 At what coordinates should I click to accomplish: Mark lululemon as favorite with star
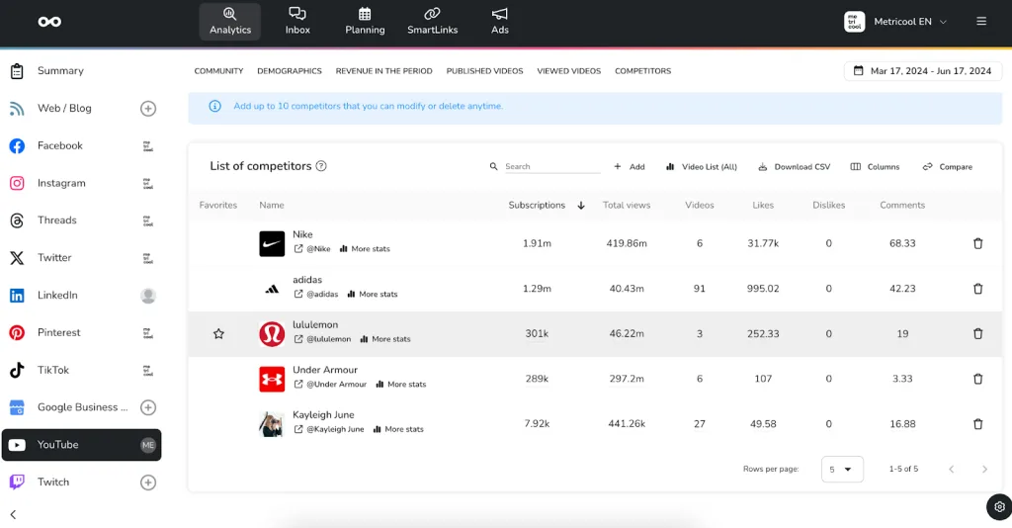[x=218, y=334]
